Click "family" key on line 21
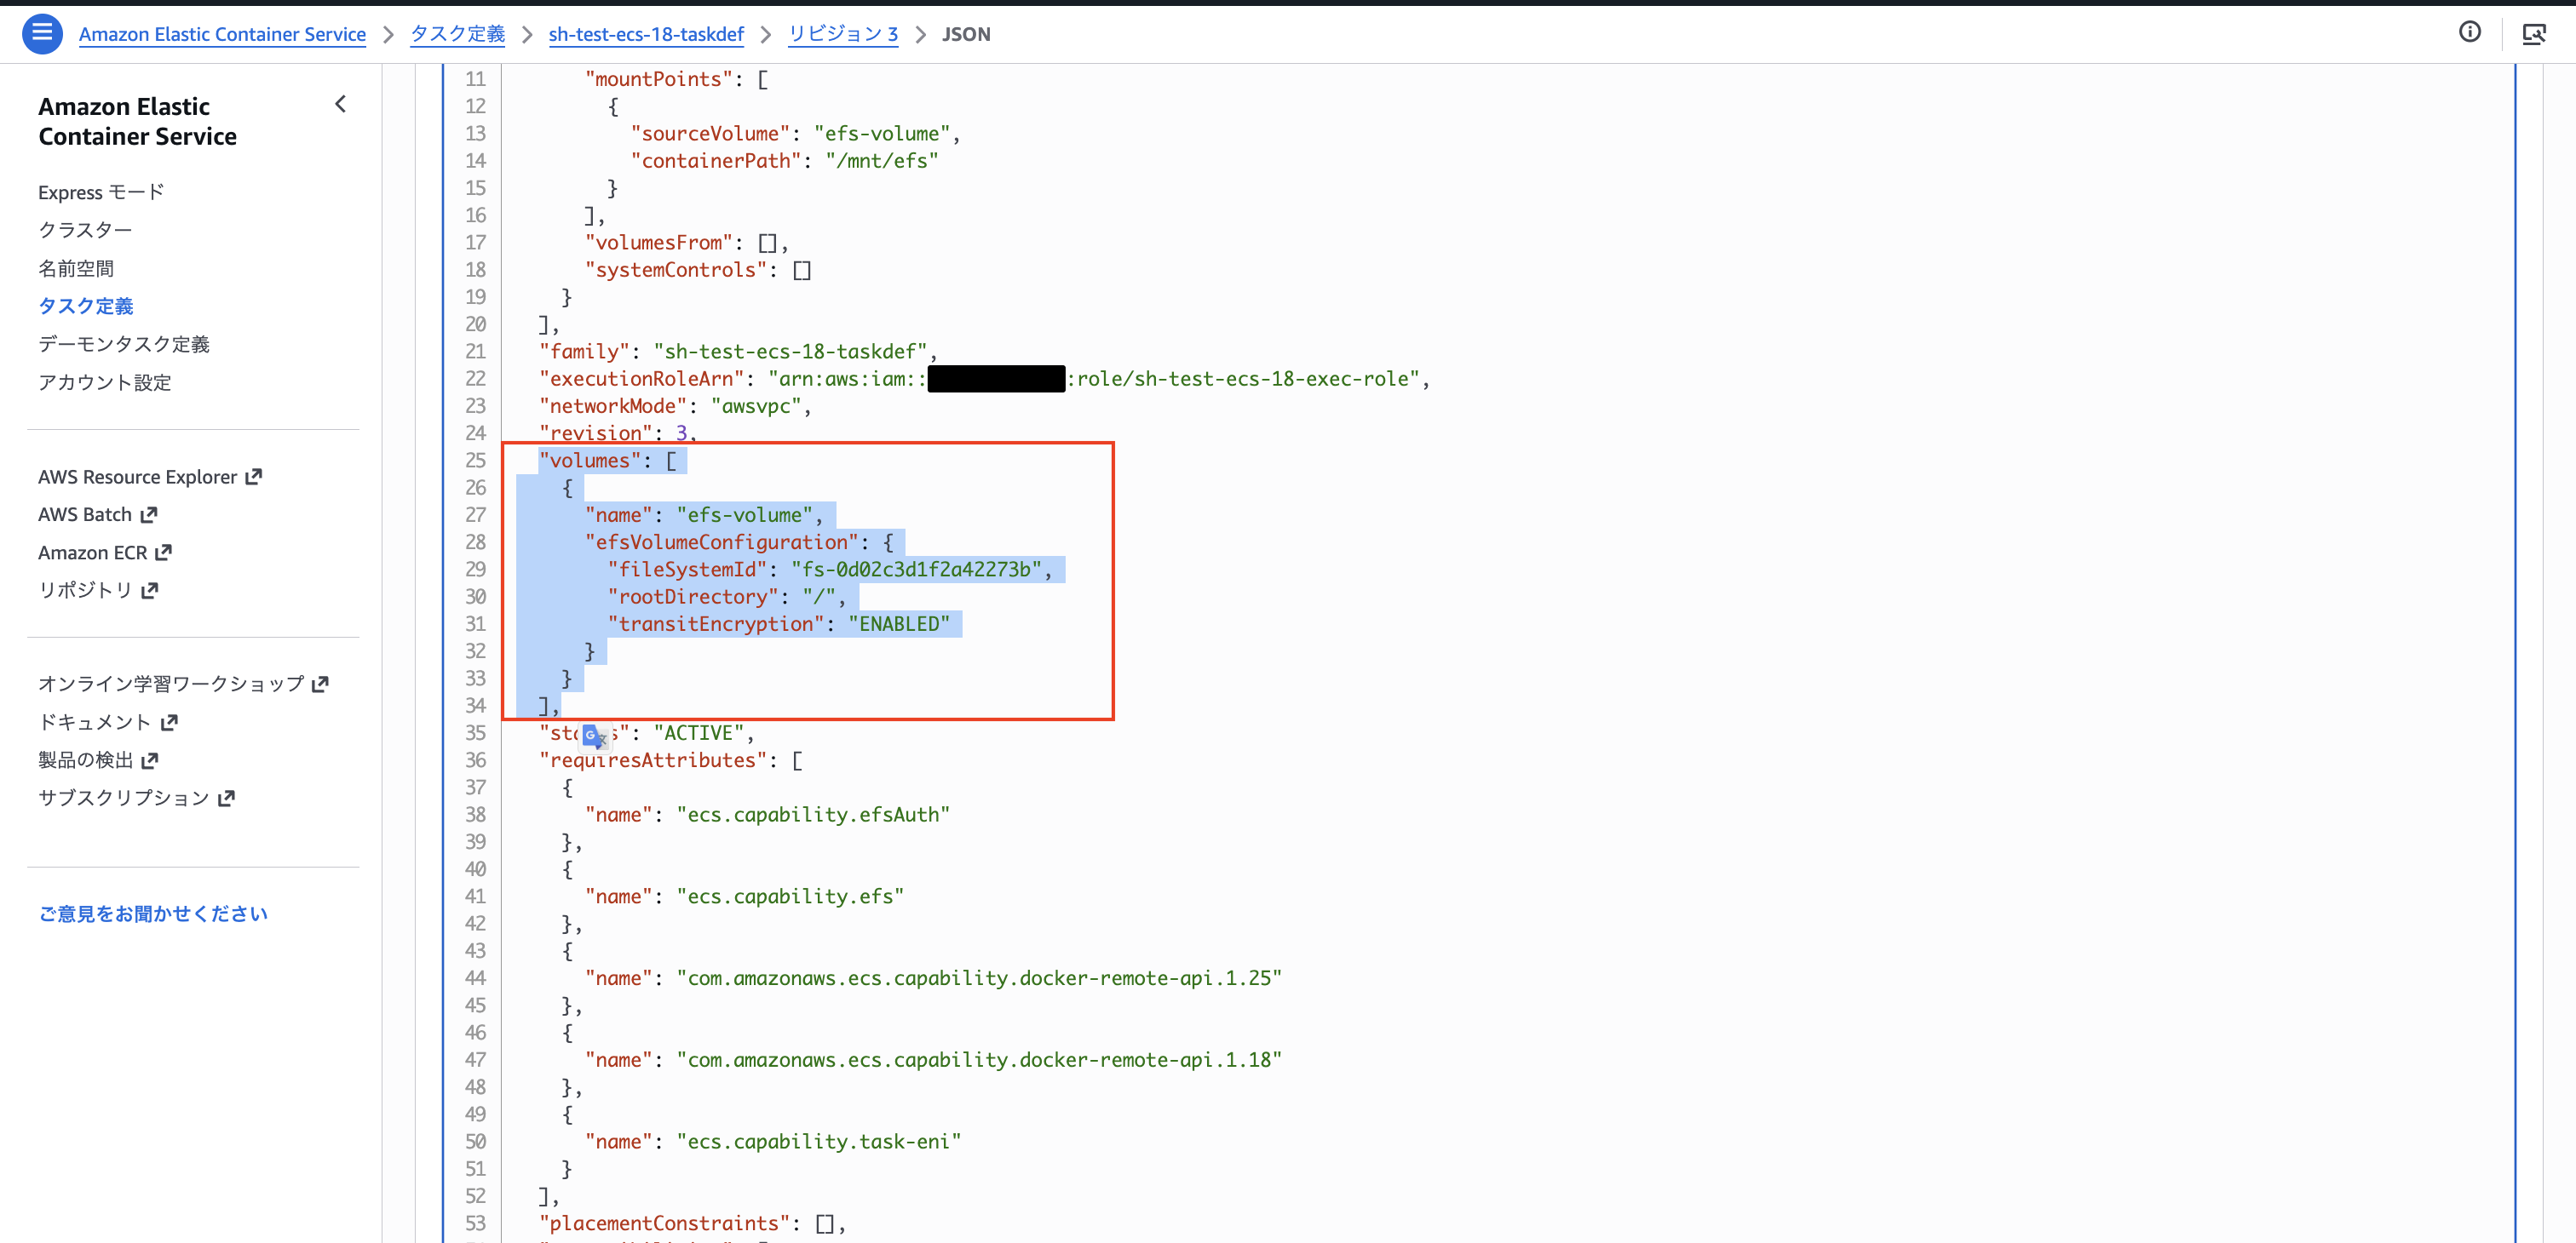2576x1243 pixels. (585, 352)
